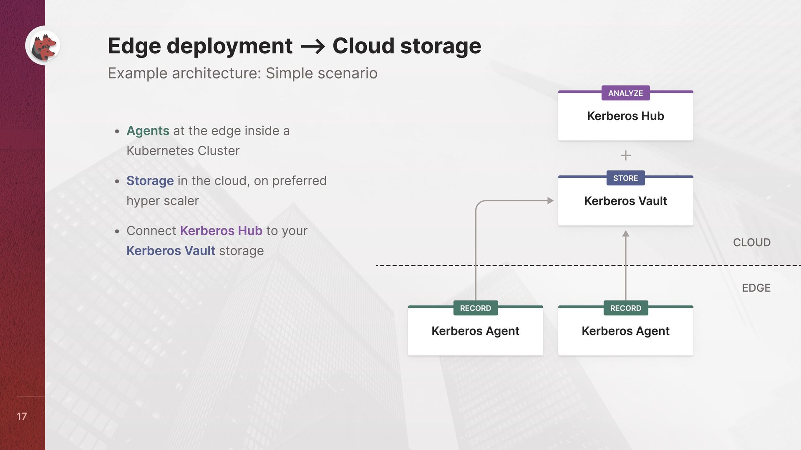Click the arrow in the slide title
The image size is (801, 450).
point(312,46)
